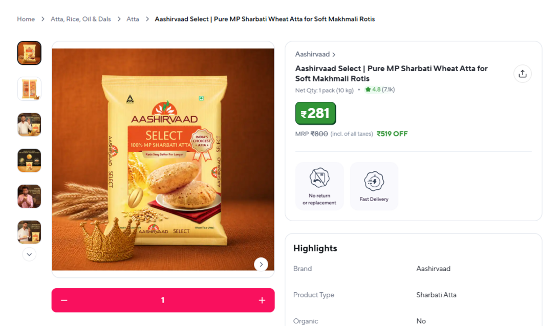Select fifth thumbnail with man in pink
Screen dimensions: 558x326
(29, 197)
